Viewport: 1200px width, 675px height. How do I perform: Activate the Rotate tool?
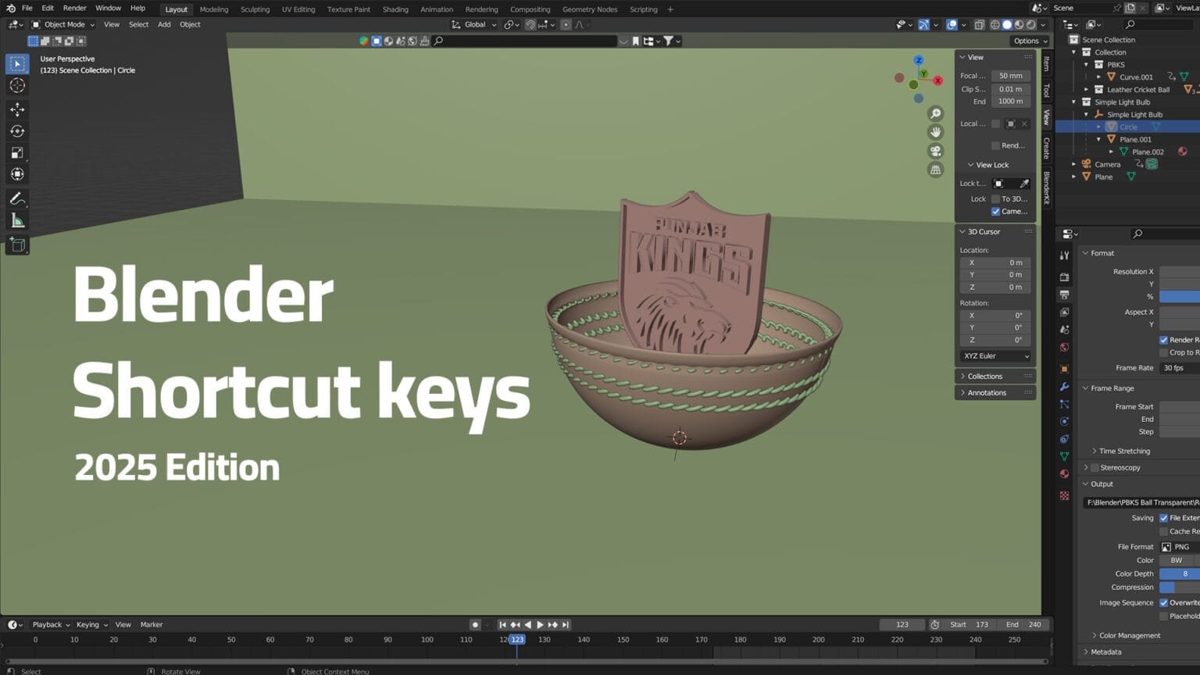click(17, 131)
